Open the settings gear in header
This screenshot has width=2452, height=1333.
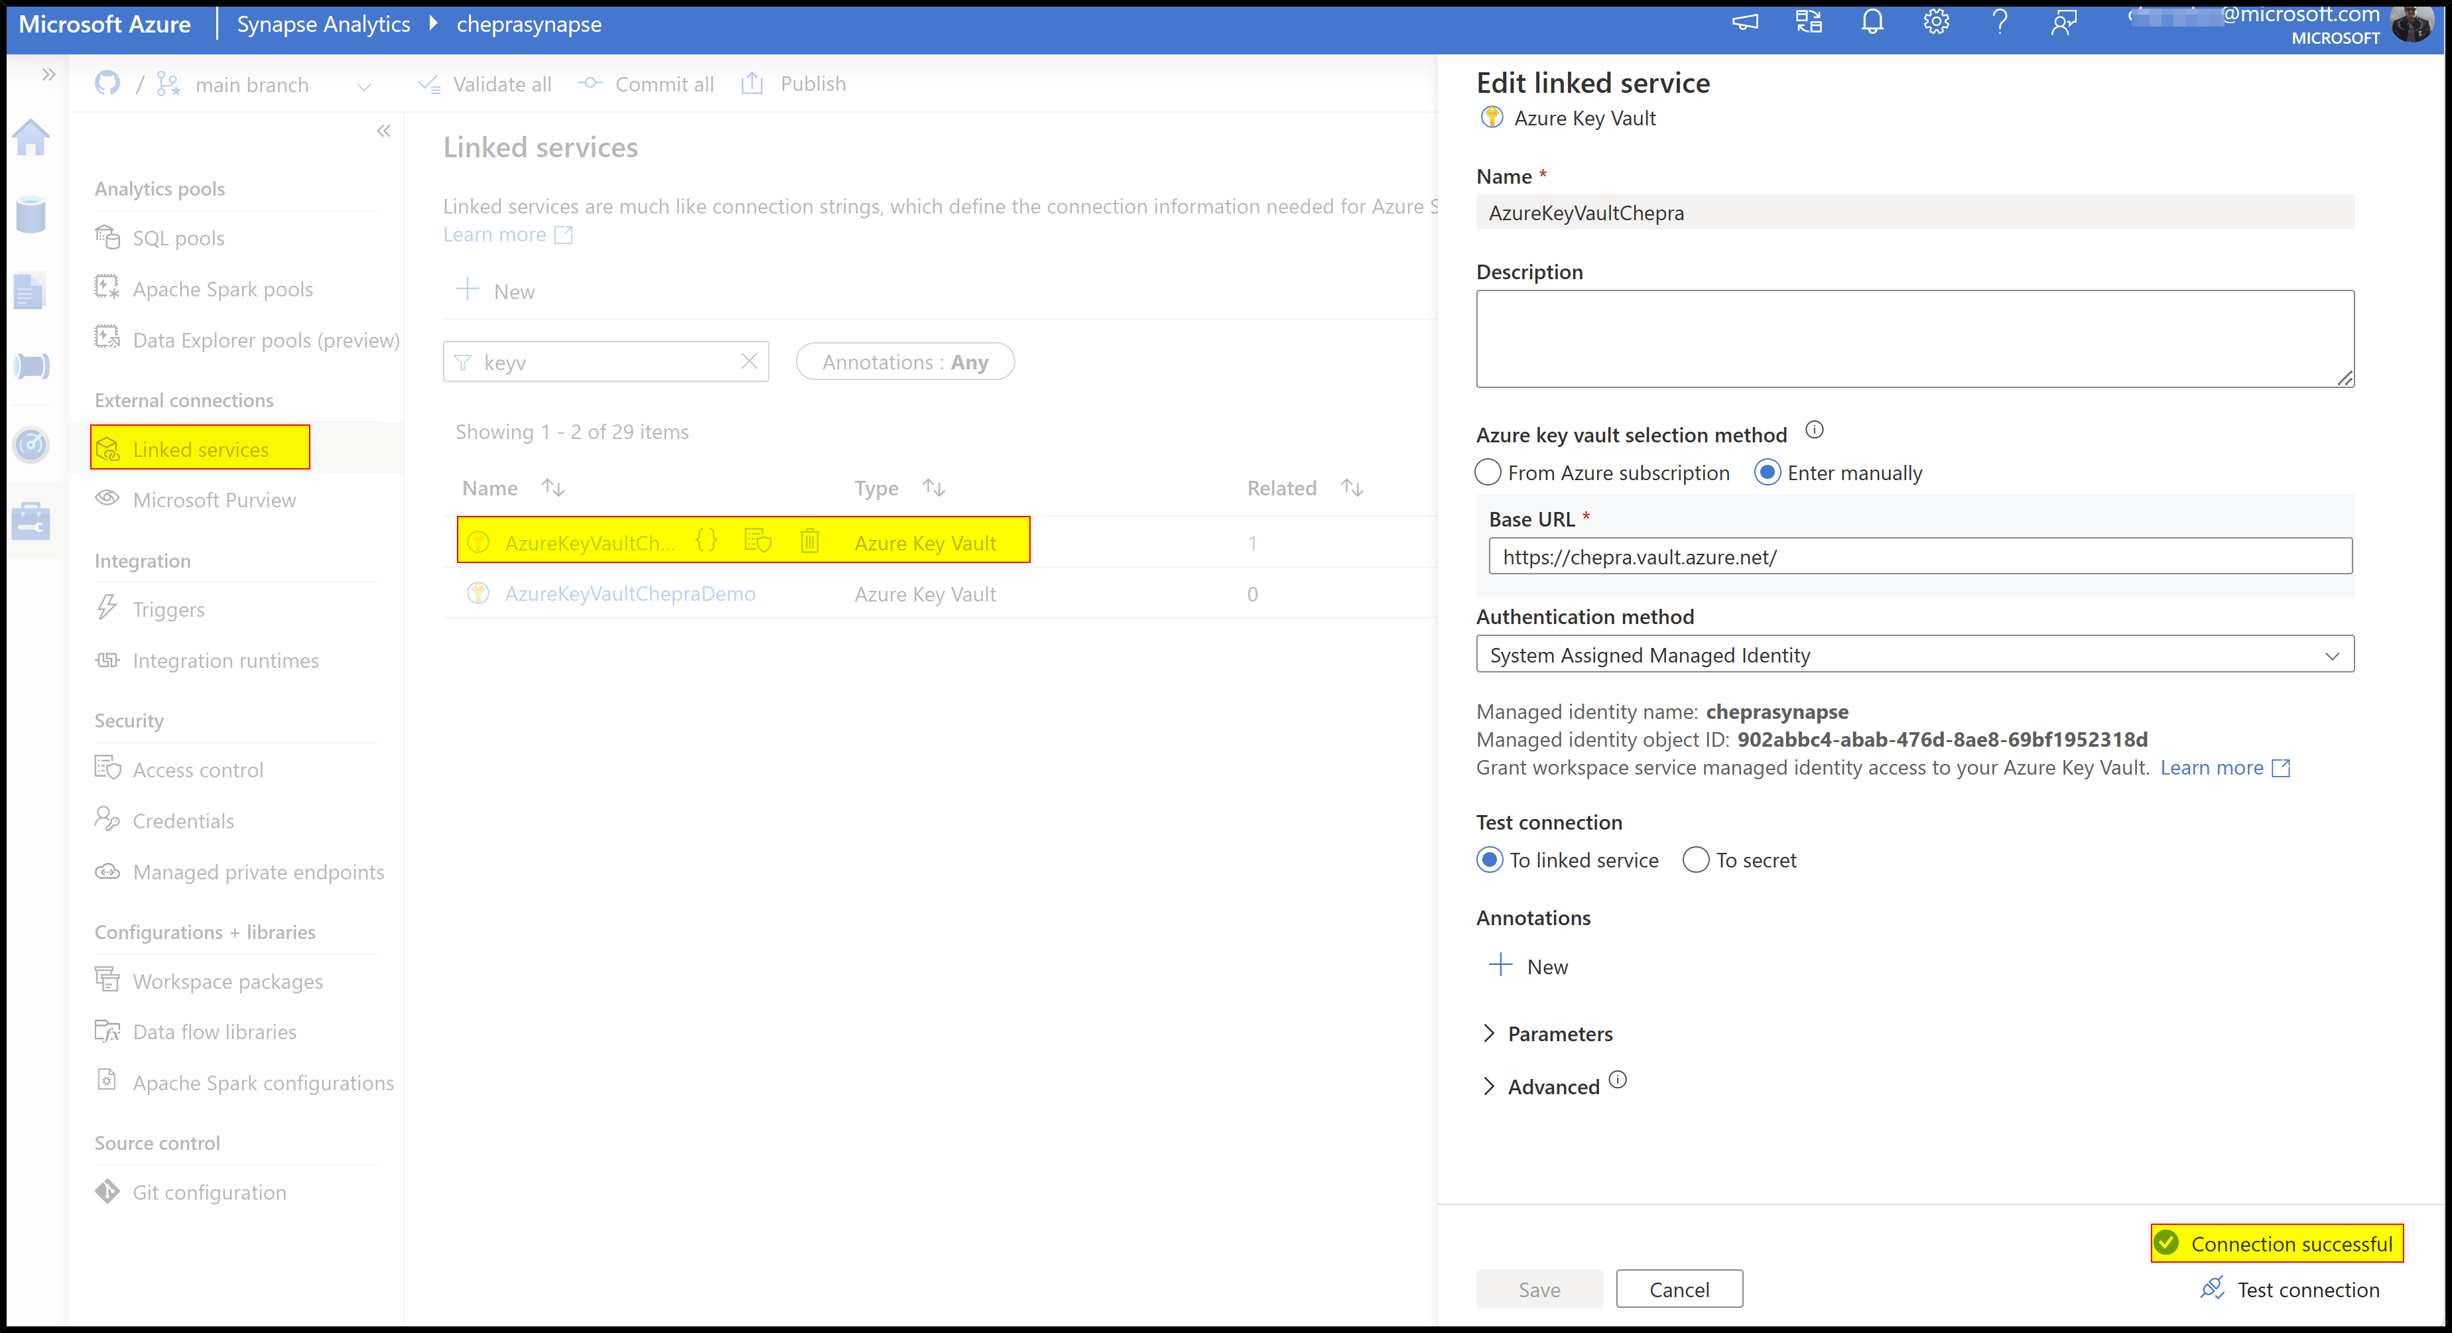1936,22
